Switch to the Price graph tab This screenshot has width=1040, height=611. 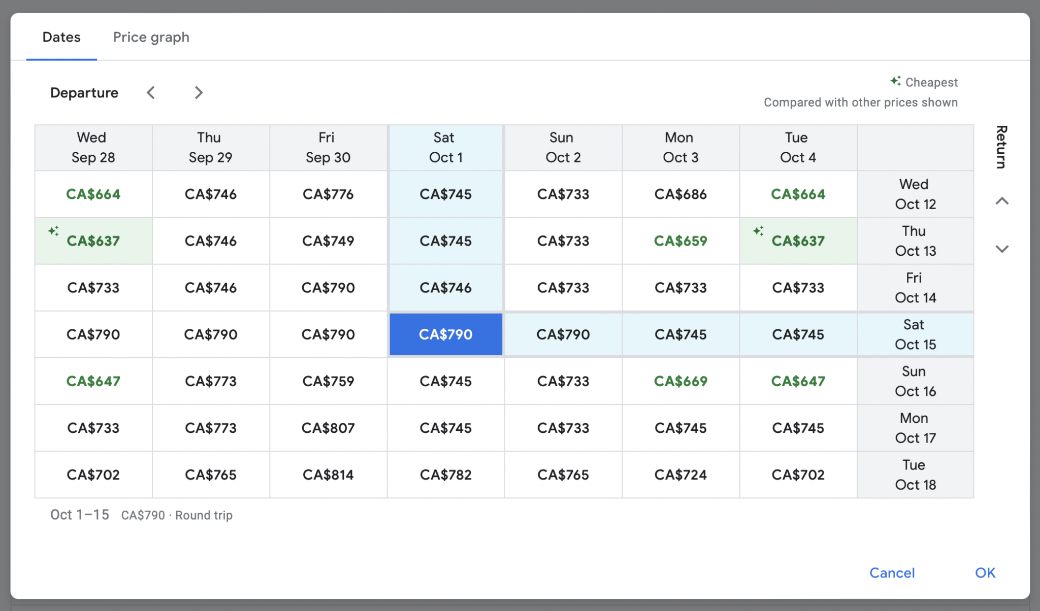[151, 37]
